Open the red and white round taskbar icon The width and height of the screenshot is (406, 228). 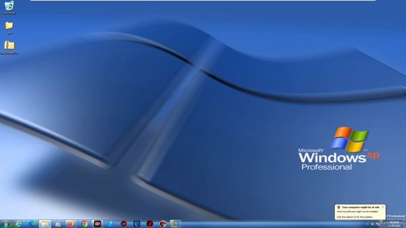(162, 224)
